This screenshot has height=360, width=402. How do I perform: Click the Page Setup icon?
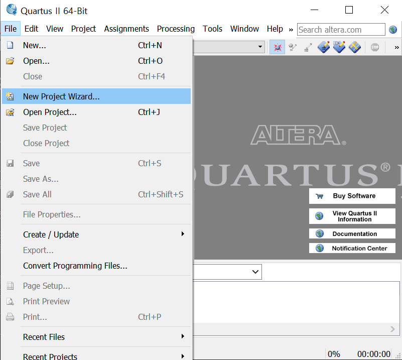[10, 286]
